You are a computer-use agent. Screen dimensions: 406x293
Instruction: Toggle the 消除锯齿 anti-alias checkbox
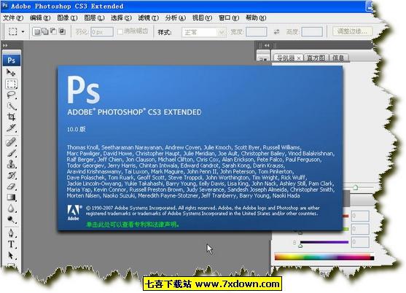[120, 31]
